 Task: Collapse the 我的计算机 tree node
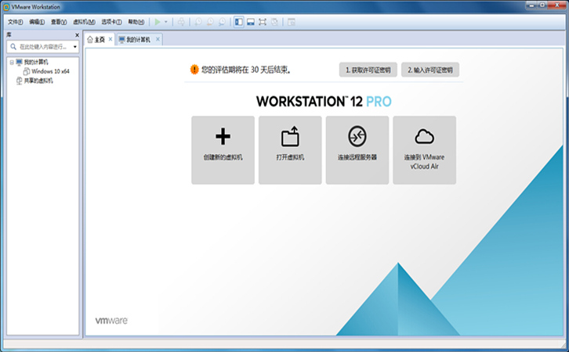pos(11,62)
